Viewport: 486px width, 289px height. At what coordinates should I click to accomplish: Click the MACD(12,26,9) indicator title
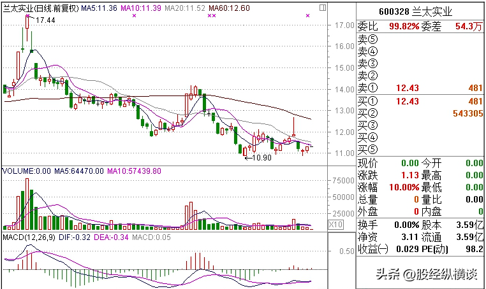click(x=29, y=237)
